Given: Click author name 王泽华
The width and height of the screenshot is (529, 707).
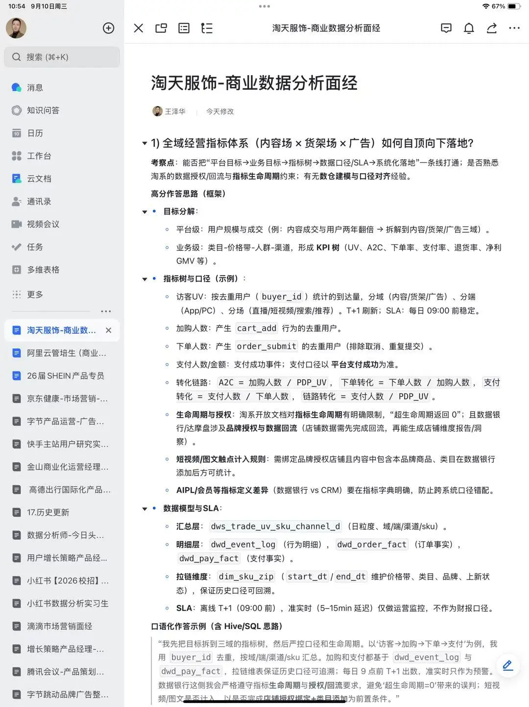Looking at the screenshot, I should coord(175,111).
